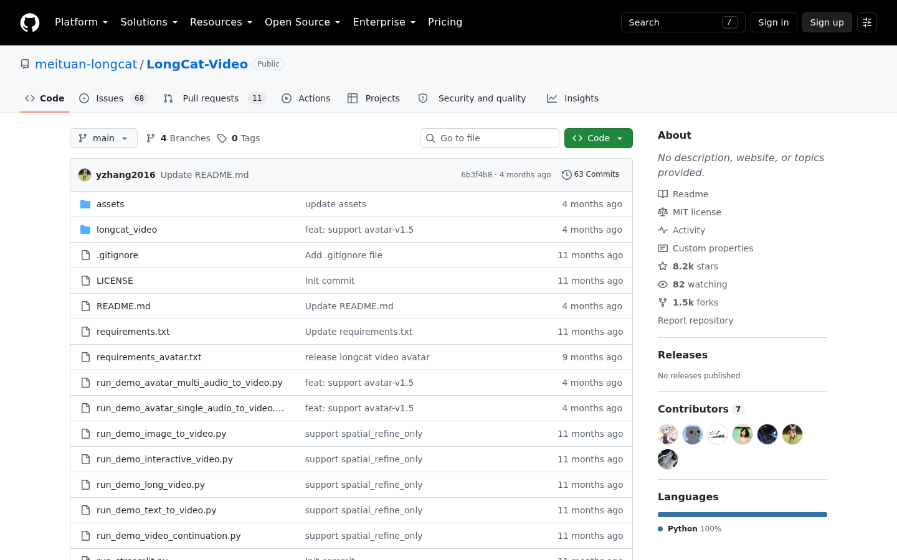Go to the Pull requests tab

(x=214, y=98)
